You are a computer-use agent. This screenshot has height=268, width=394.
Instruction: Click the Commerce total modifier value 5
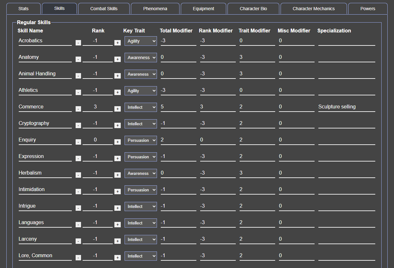pyautogui.click(x=178, y=107)
